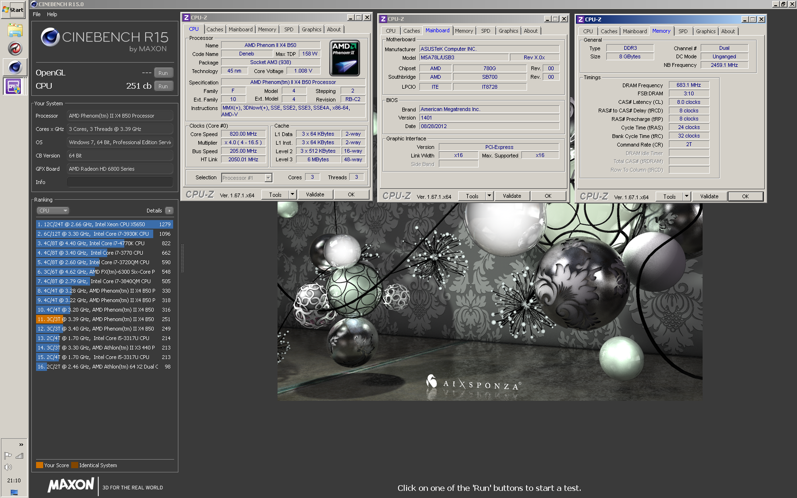797x498 pixels.
Task: Click the Show Desktop icon under the clock
Action: (14, 492)
